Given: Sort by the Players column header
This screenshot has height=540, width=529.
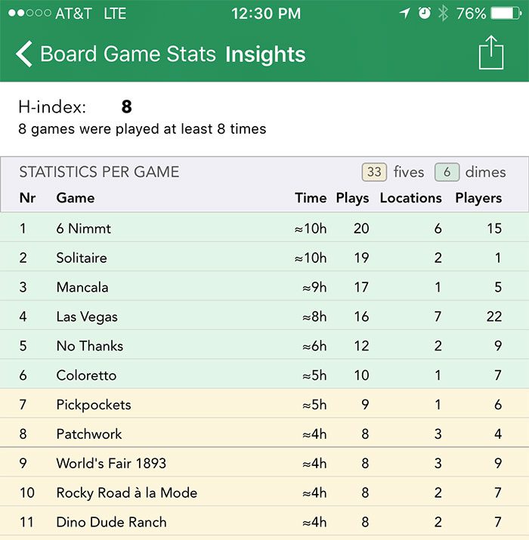Looking at the screenshot, I should [478, 198].
